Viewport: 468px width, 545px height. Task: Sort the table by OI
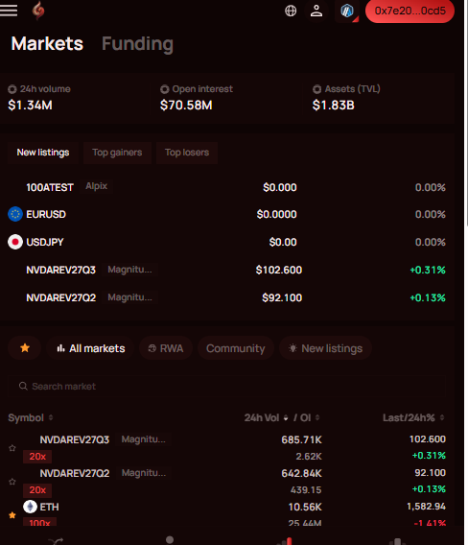(310, 417)
